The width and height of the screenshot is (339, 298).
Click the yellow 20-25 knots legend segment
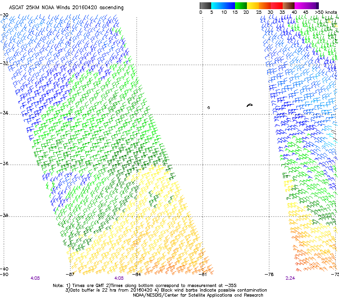253,6
